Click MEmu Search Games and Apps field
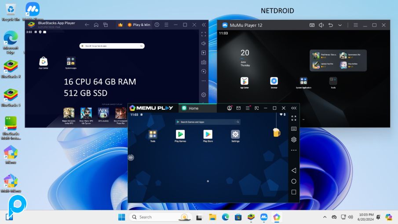This screenshot has width=398, height=224. (x=208, y=122)
